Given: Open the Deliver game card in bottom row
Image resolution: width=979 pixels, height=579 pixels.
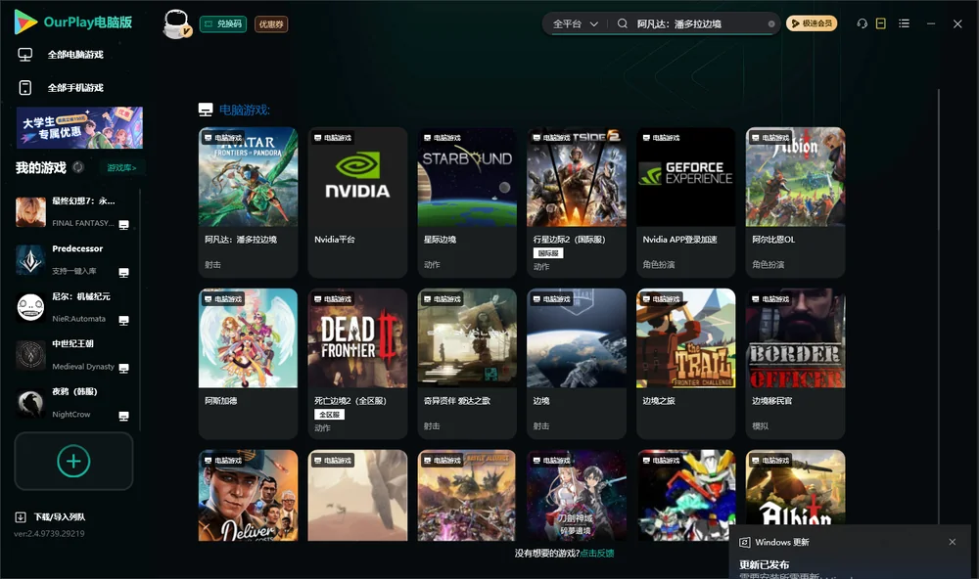Looking at the screenshot, I should (248, 496).
